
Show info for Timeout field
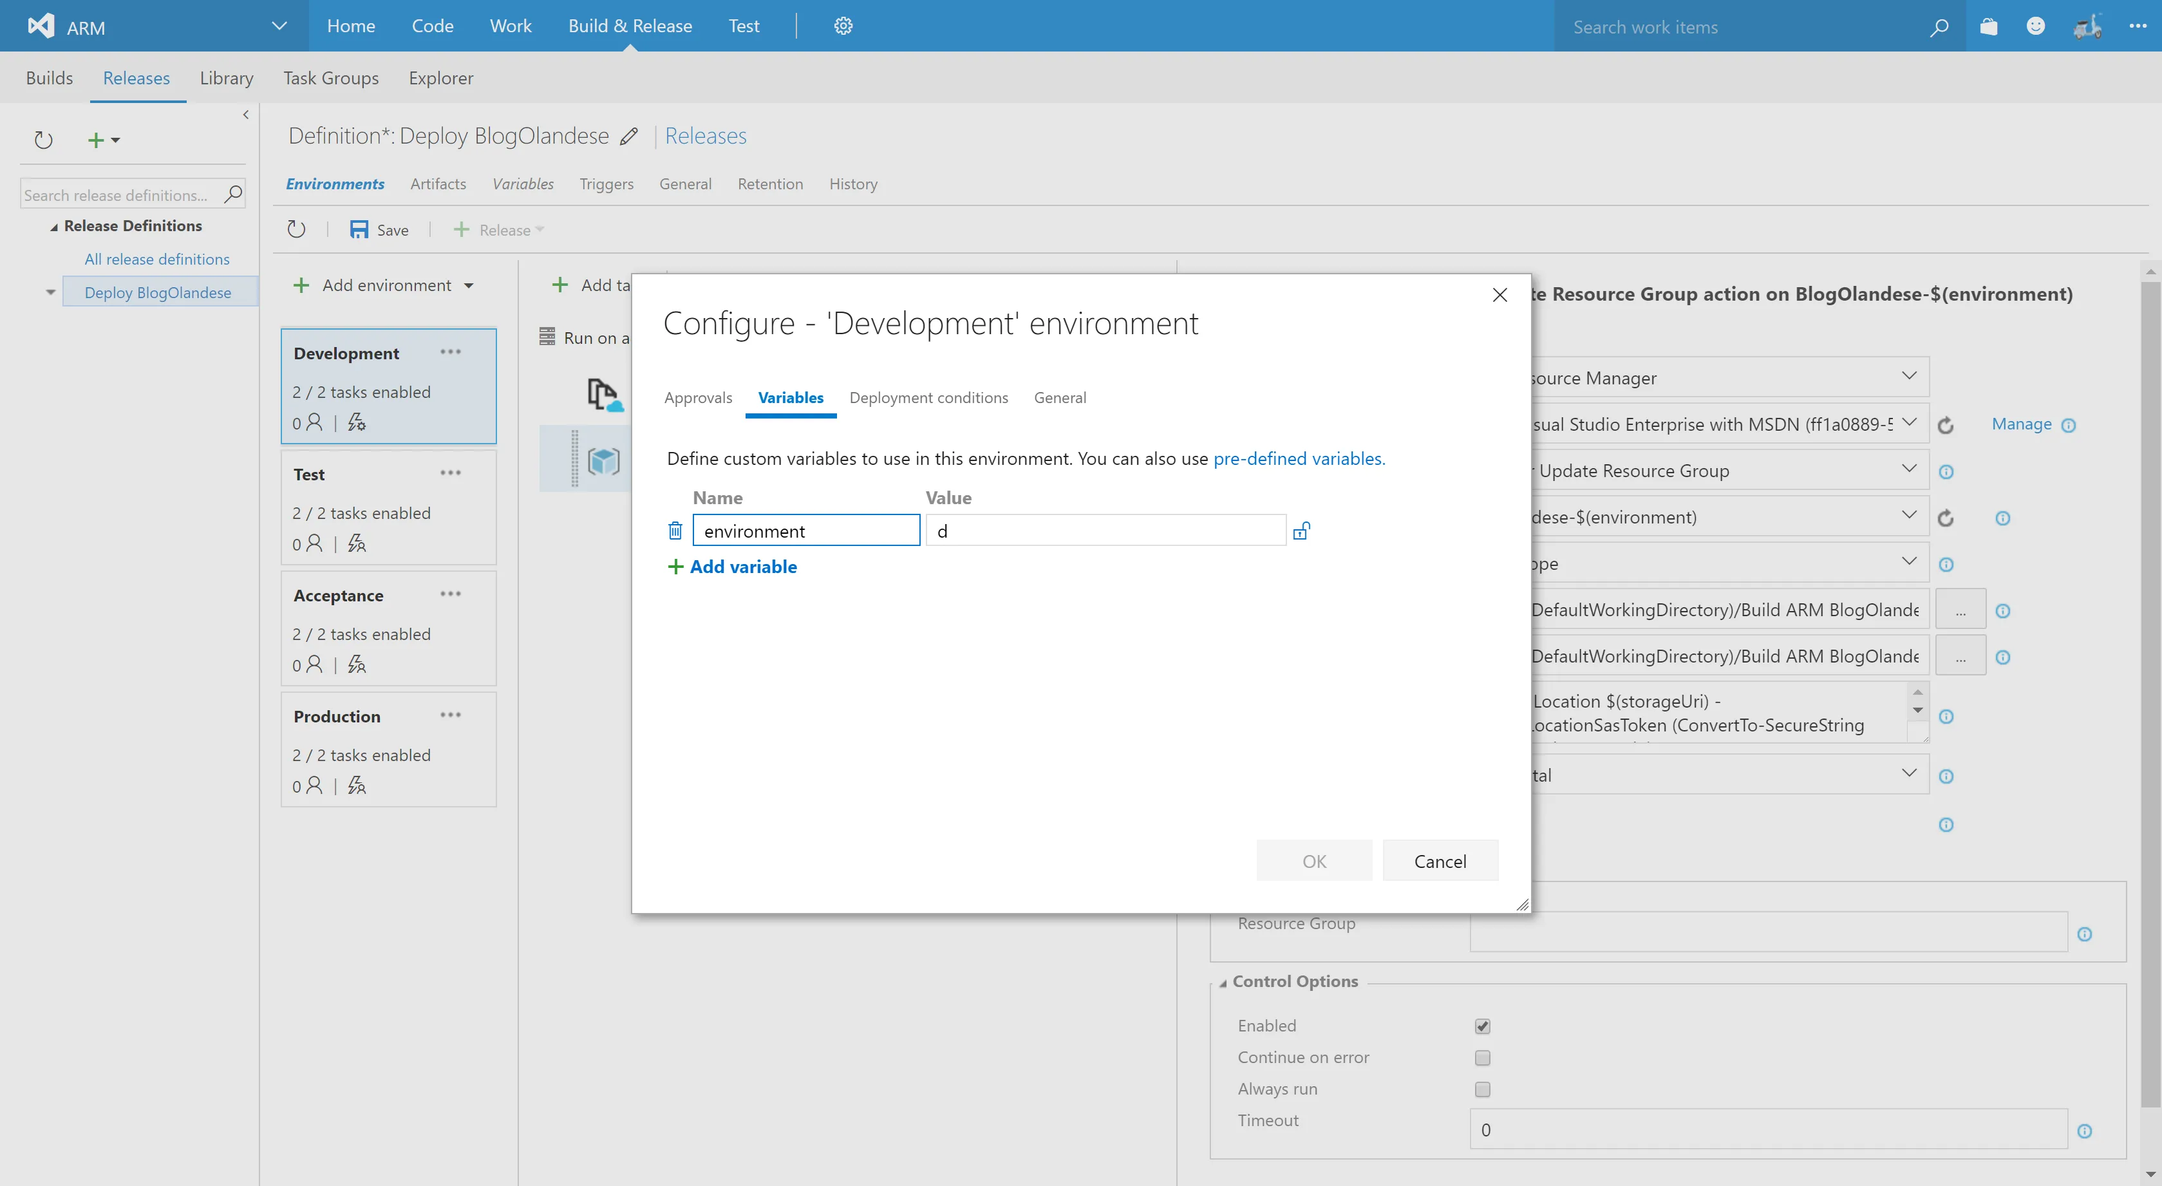point(2084,1131)
